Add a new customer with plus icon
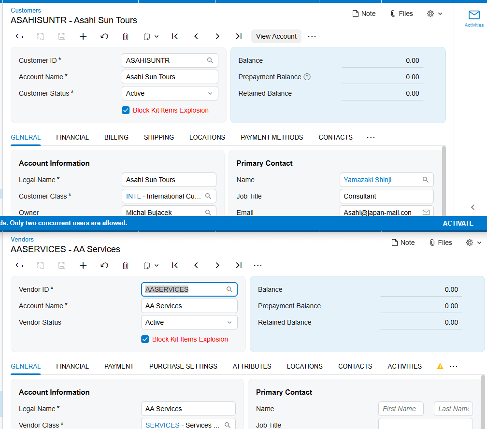The width and height of the screenshot is (487, 429). [x=83, y=36]
